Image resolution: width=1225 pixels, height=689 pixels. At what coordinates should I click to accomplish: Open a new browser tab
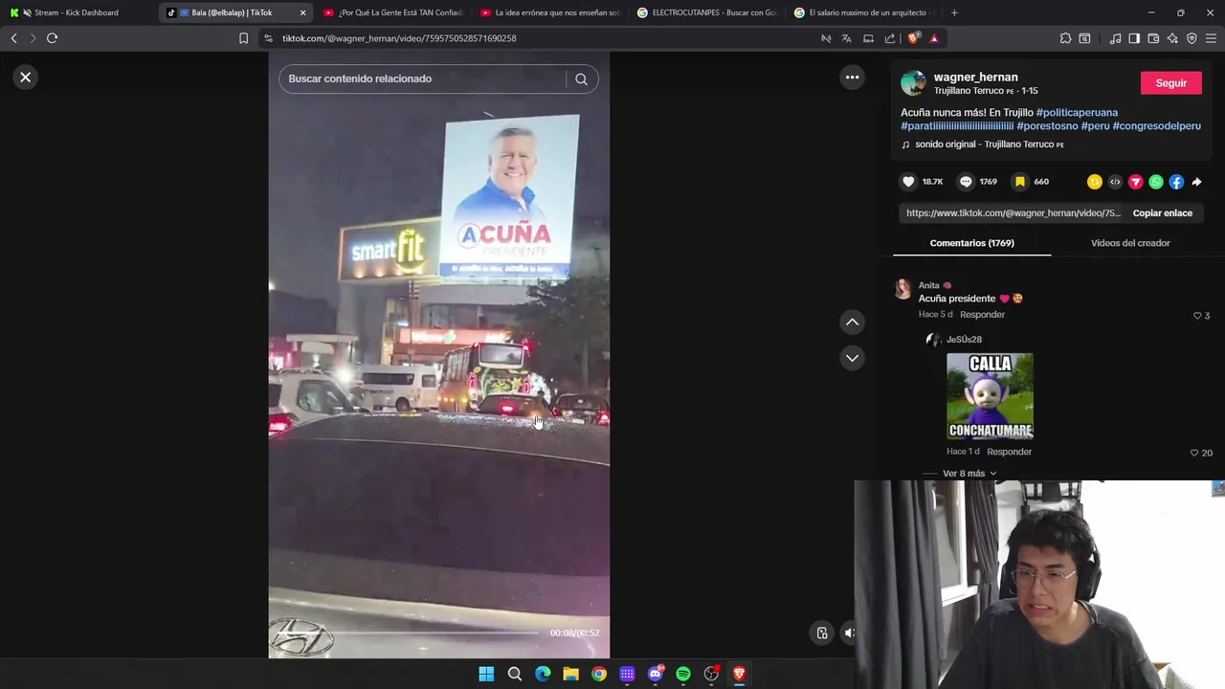pyautogui.click(x=954, y=12)
